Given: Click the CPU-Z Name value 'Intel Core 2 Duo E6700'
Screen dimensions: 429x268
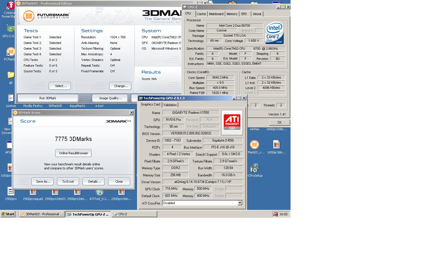Looking at the screenshot, I should 235,26.
